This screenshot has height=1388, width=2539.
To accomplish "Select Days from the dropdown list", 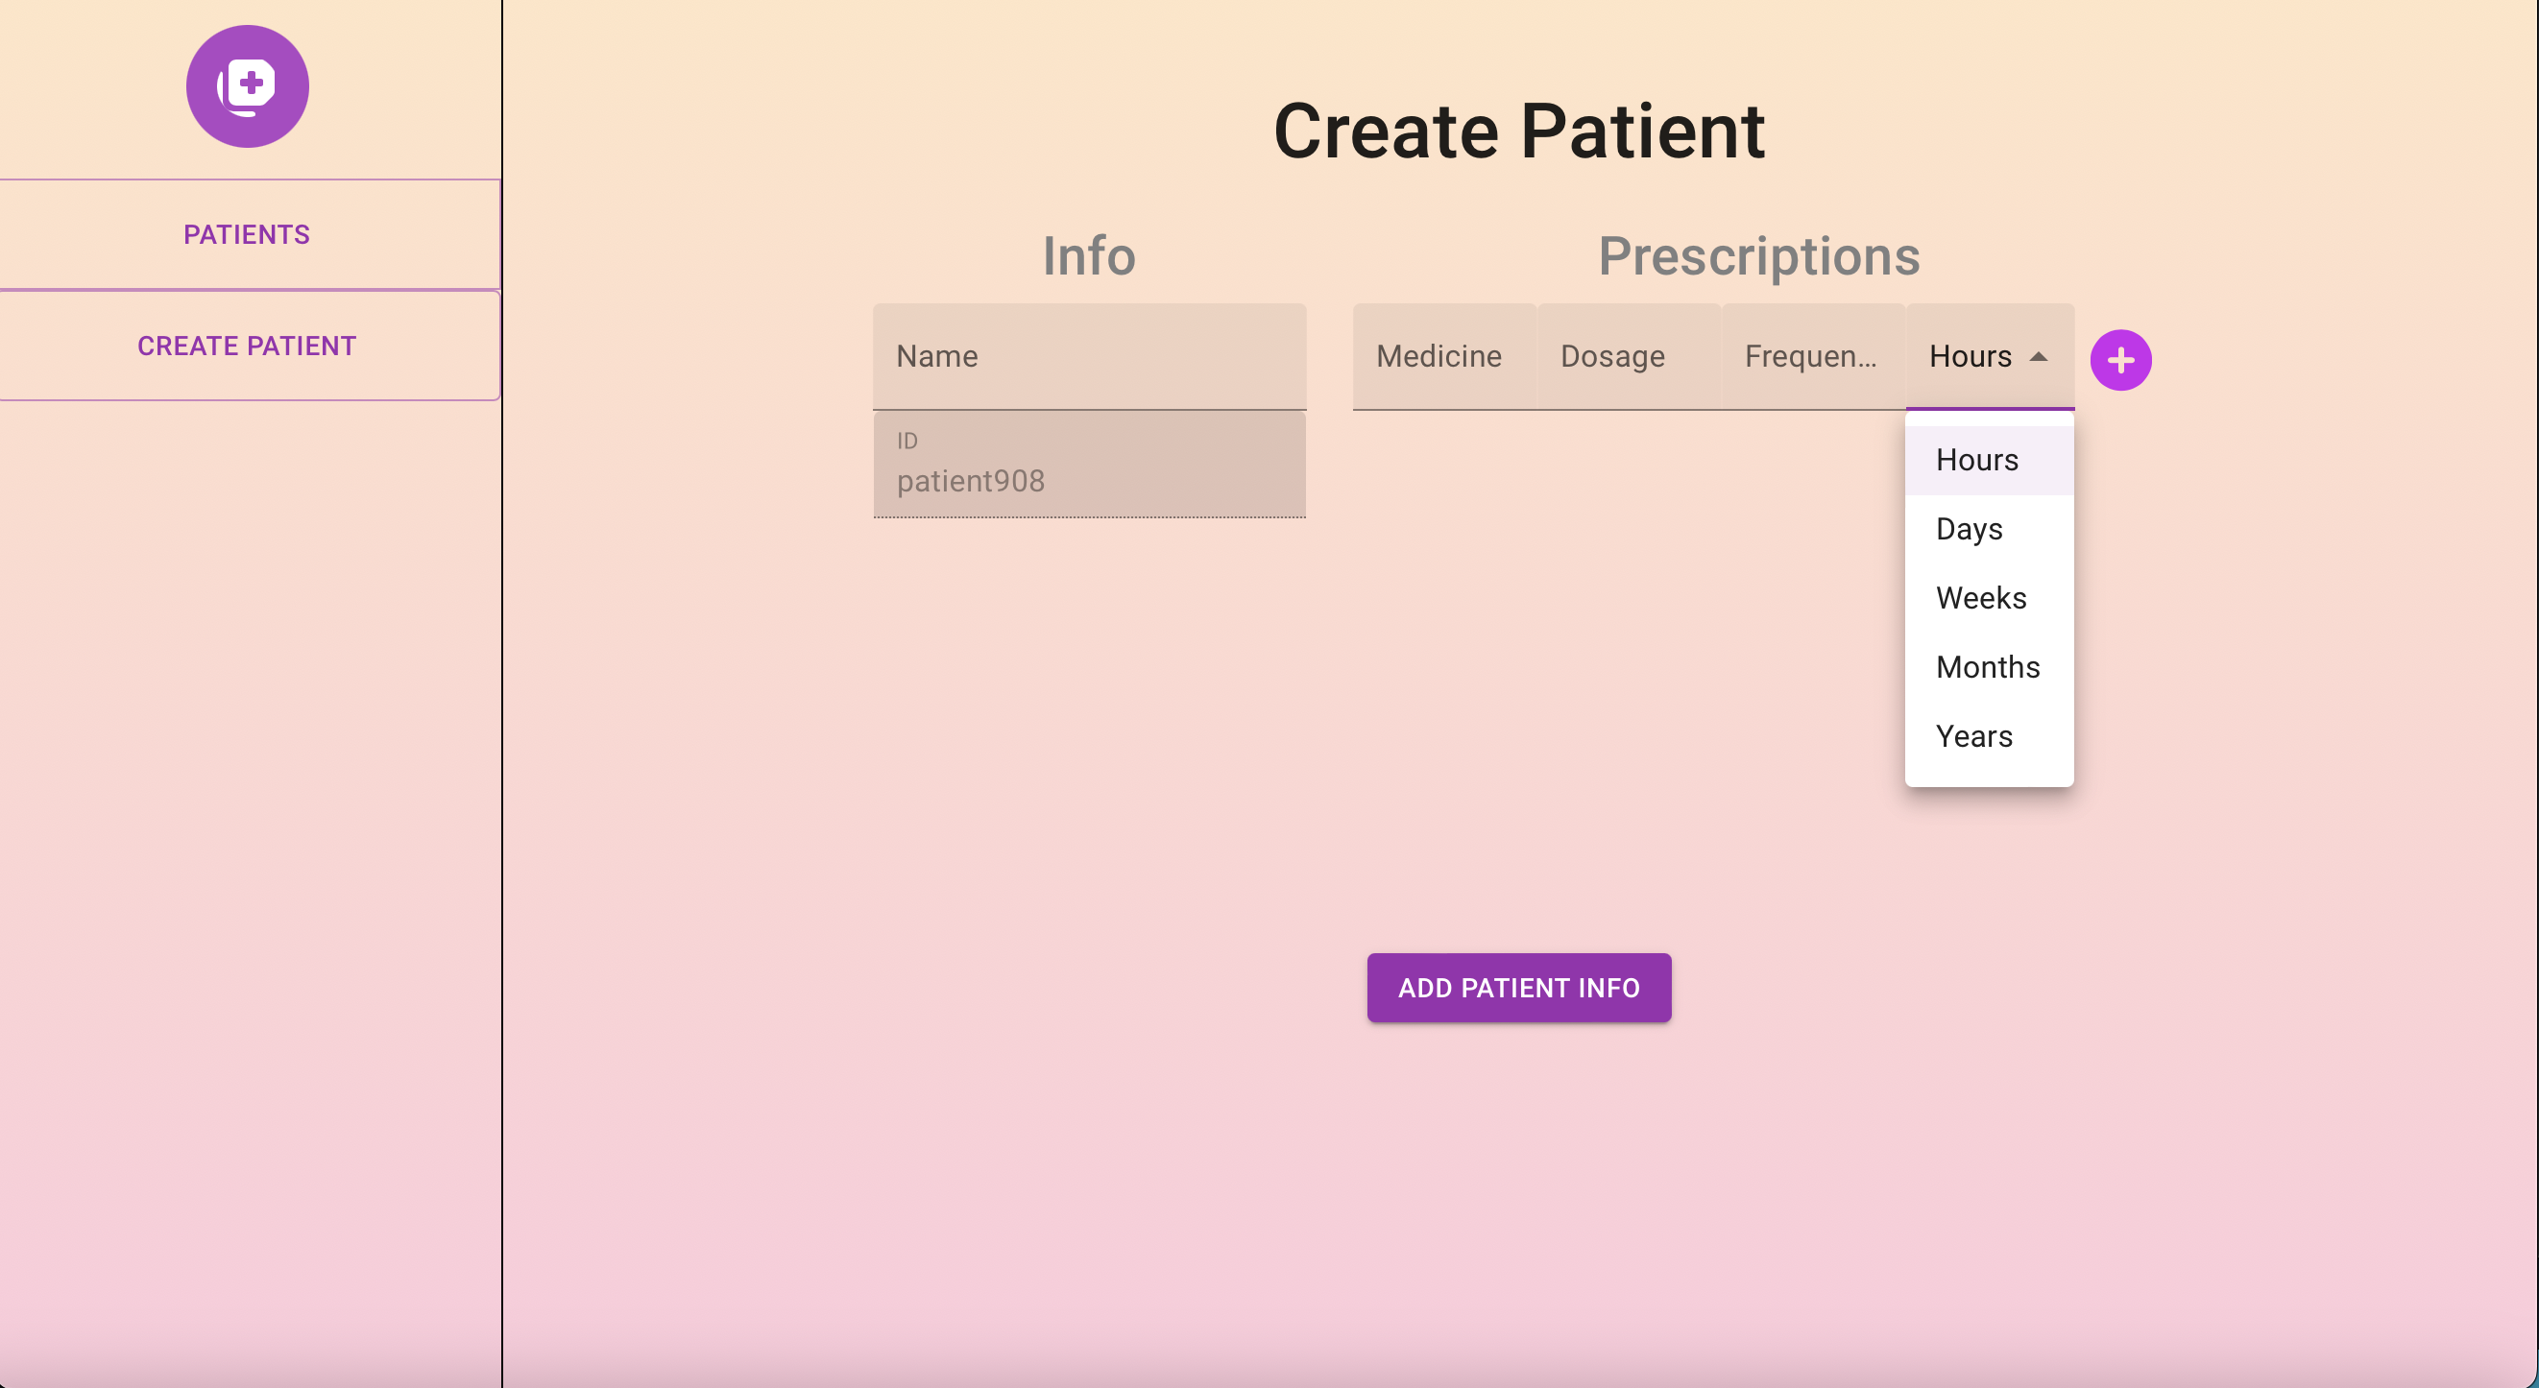I will click(1970, 529).
